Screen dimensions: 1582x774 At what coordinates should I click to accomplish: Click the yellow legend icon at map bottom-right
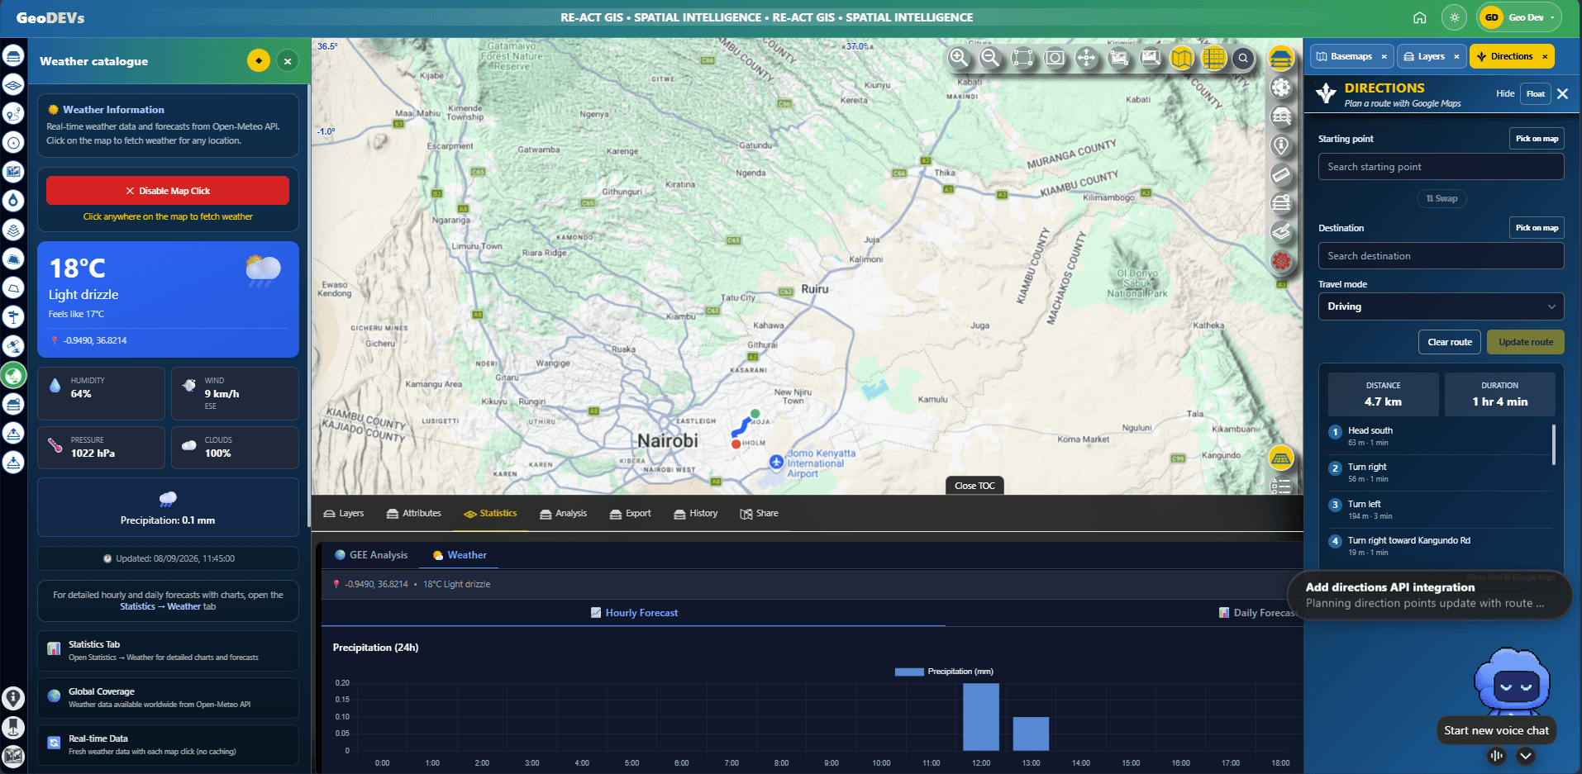tap(1281, 457)
